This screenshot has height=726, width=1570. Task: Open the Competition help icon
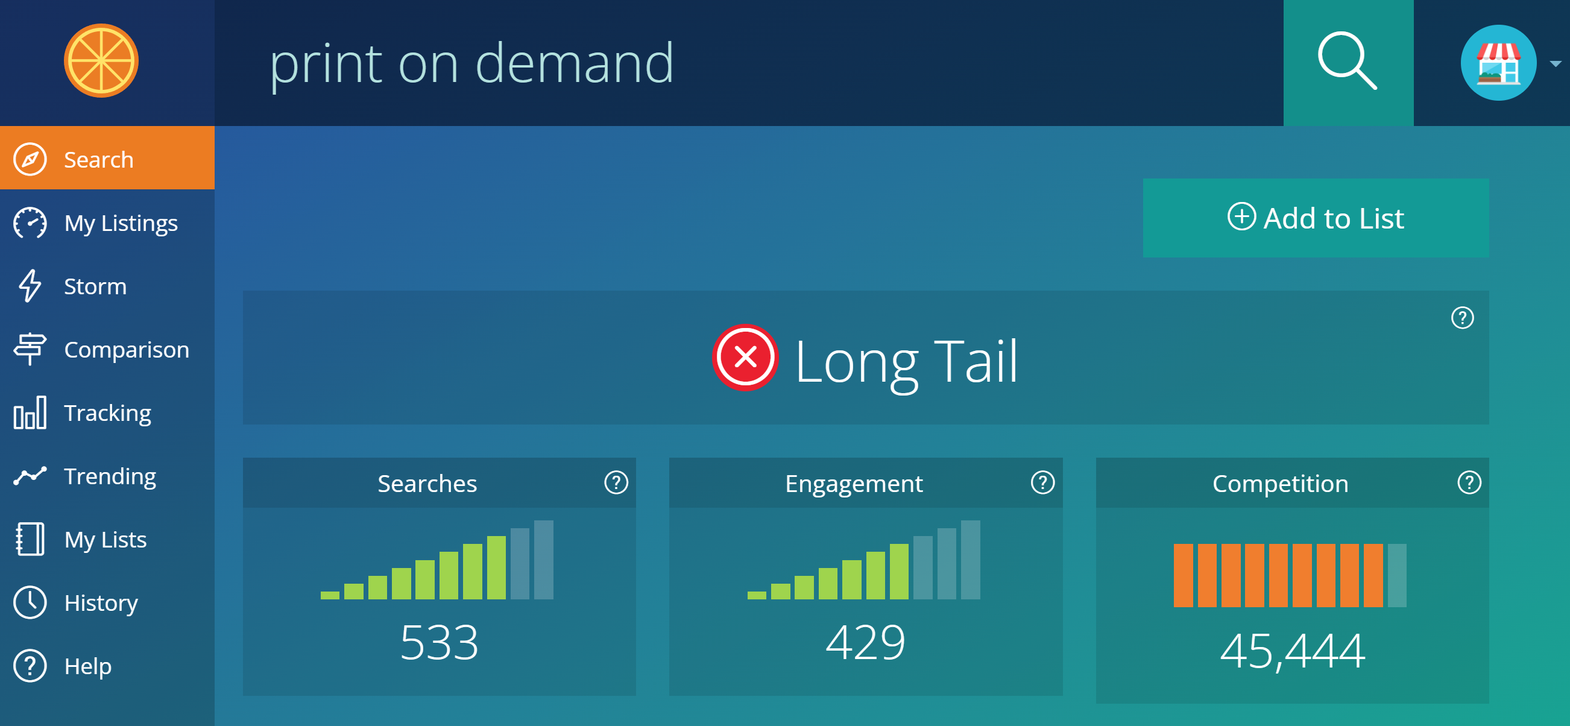point(1469,482)
